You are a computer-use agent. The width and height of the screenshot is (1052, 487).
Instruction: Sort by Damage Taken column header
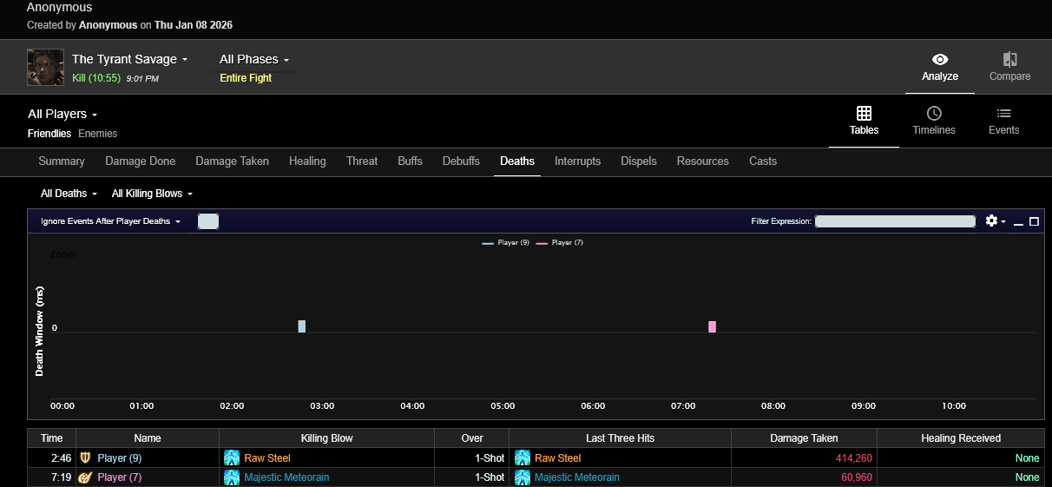pos(804,438)
